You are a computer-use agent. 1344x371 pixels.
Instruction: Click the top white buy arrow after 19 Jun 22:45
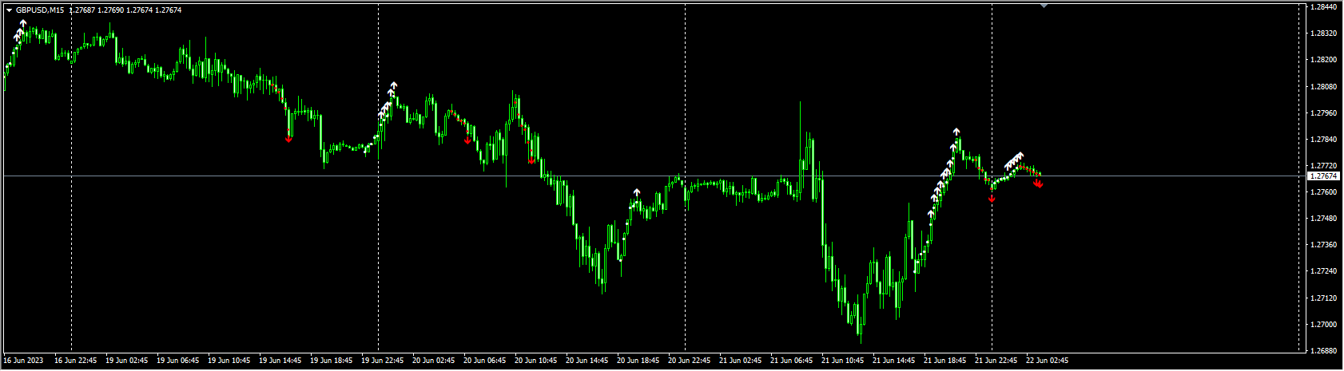pos(393,85)
